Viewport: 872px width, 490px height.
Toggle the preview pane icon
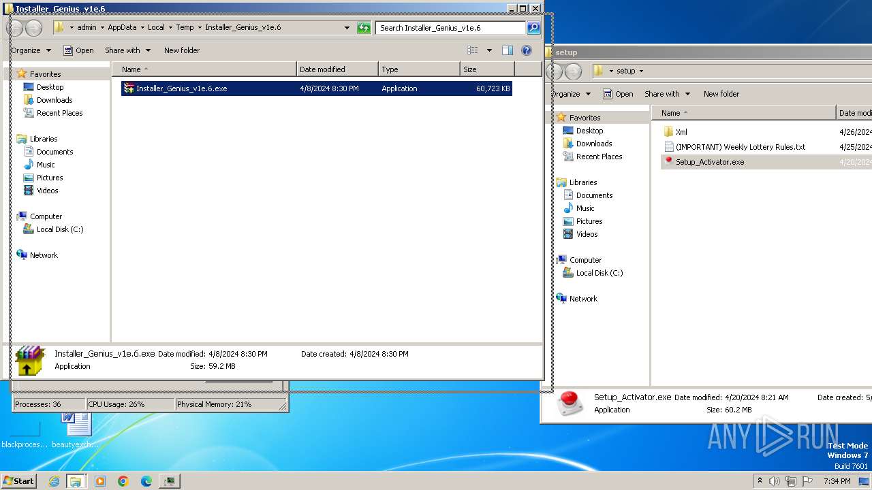point(507,50)
